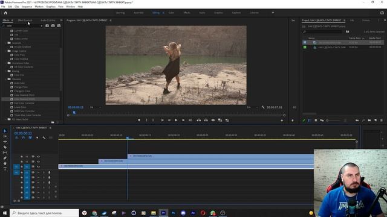Filter Accelerated Effects in Effects panel

pyautogui.click(x=47, y=25)
